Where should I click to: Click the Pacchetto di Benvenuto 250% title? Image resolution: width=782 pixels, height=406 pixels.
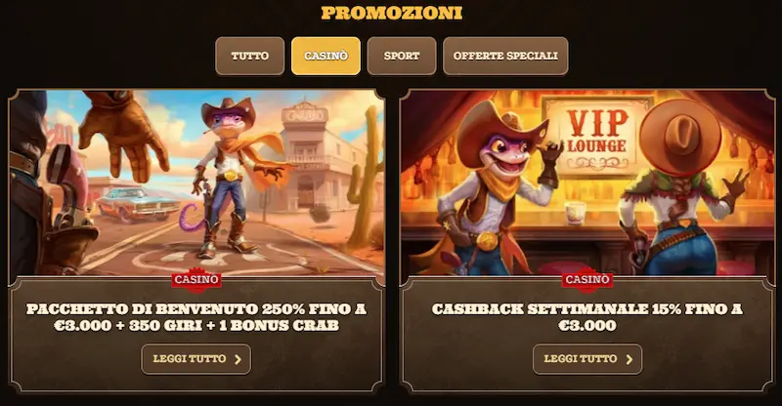click(196, 317)
